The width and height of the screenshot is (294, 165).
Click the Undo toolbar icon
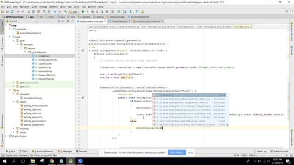click(x=18, y=11)
